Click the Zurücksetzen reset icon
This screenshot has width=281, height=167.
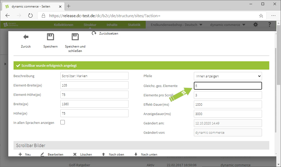tap(94, 34)
